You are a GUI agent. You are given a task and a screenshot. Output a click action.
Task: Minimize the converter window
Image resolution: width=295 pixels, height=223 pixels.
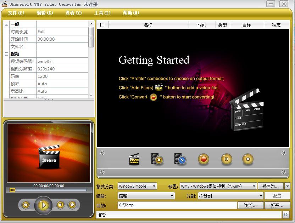coord(271,4)
